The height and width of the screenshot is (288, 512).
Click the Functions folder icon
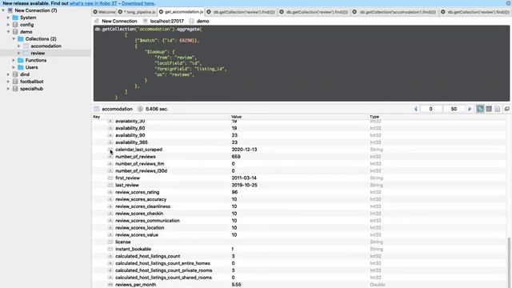(21, 61)
